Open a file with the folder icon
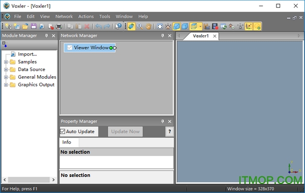The height and width of the screenshot is (193, 305). [25, 26]
